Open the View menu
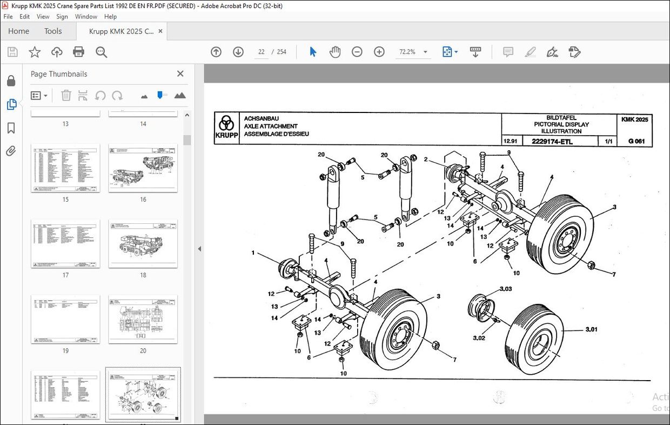Screen dimensions: 670x425 42,16
